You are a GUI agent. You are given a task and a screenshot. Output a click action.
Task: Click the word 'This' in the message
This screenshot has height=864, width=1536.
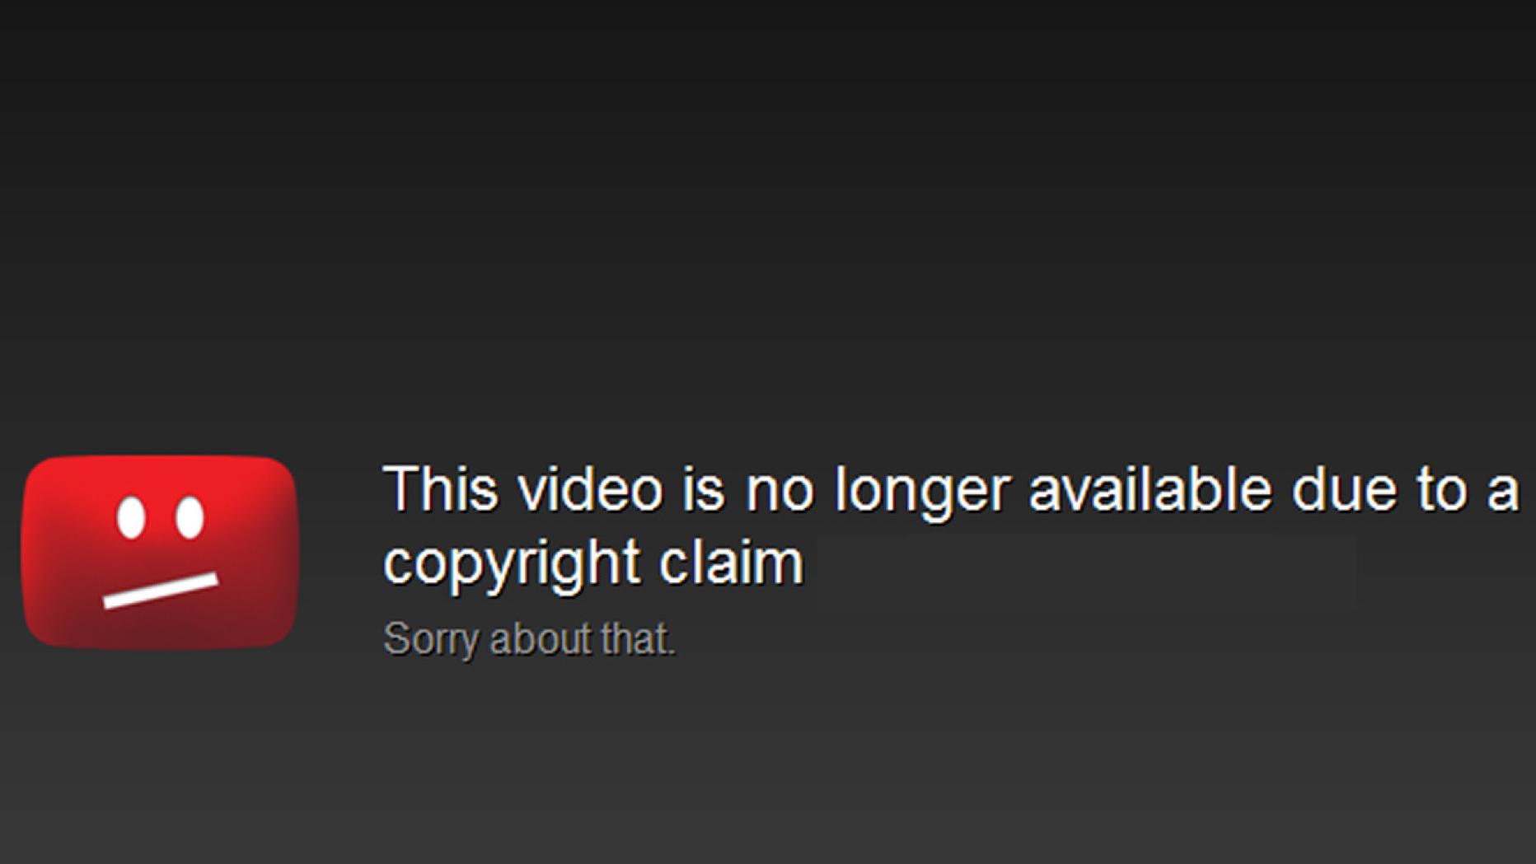point(441,489)
